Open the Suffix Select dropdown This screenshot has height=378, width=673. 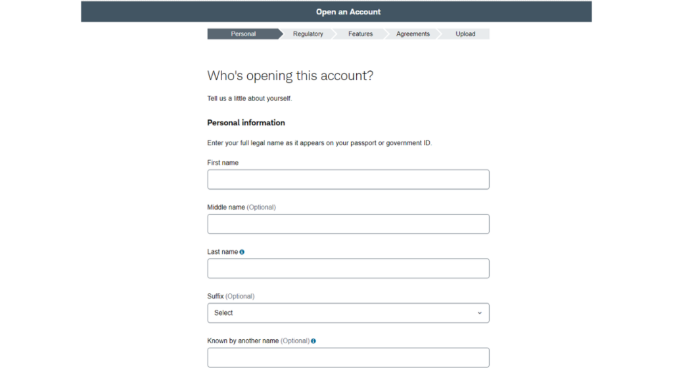tap(348, 313)
